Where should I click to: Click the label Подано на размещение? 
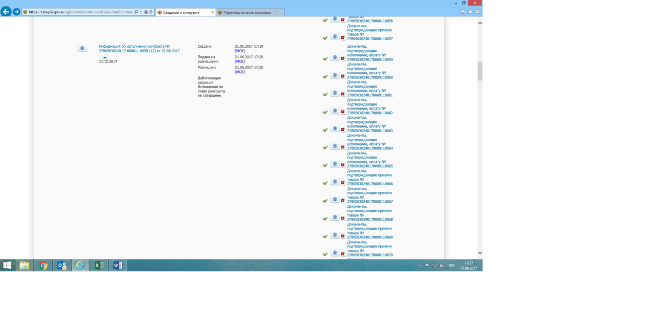pos(208,59)
